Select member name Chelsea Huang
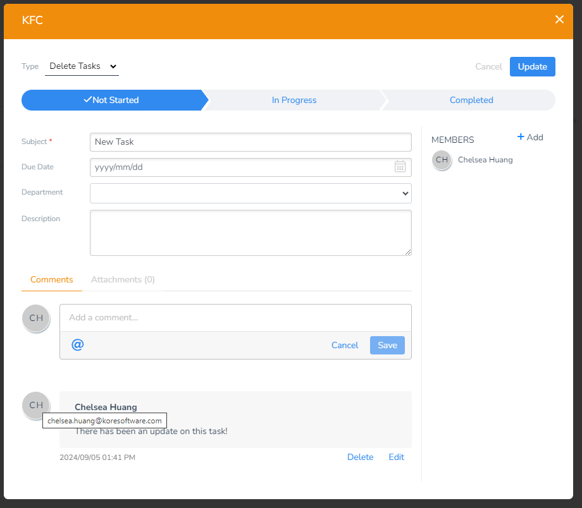Screen dimensions: 582x508 coord(485,160)
